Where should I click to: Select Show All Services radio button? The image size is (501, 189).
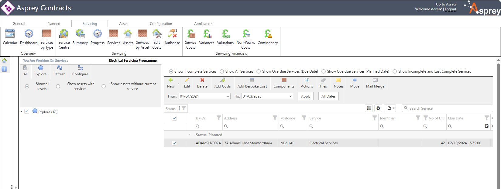[x=222, y=71]
